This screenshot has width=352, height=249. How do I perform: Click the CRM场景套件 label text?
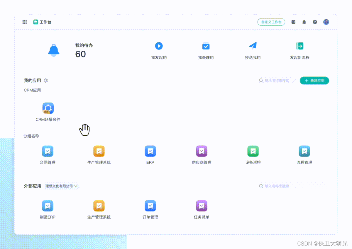(48, 120)
